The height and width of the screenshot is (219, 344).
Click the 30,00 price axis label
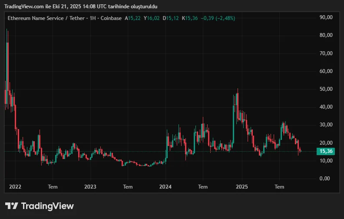point(326,125)
